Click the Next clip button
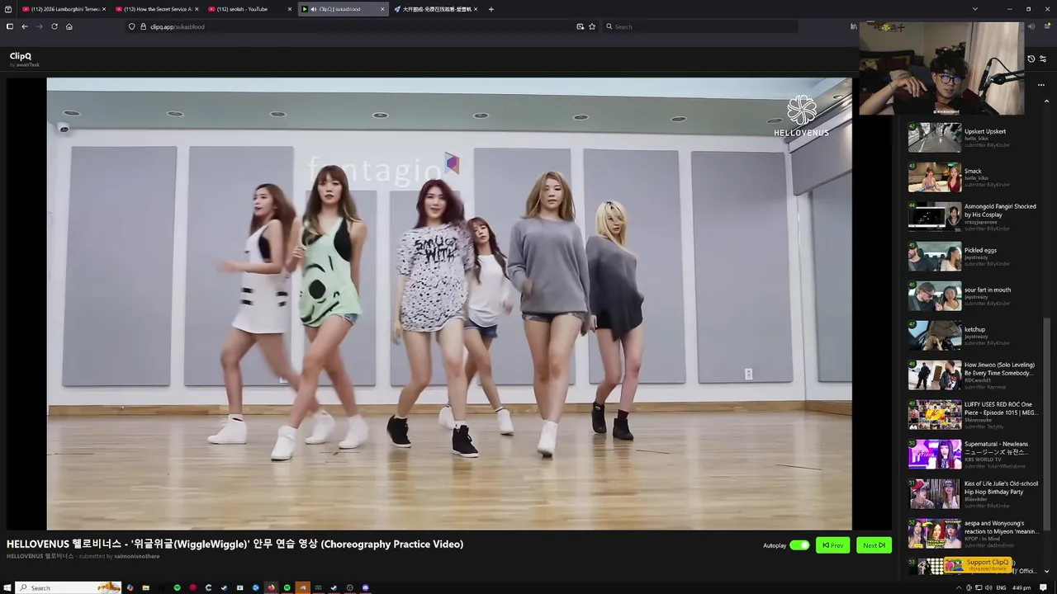Screen dimensions: 1057x594 (x=874, y=545)
